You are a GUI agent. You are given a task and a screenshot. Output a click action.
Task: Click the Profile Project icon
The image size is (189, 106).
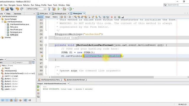click(x=70, y=9)
